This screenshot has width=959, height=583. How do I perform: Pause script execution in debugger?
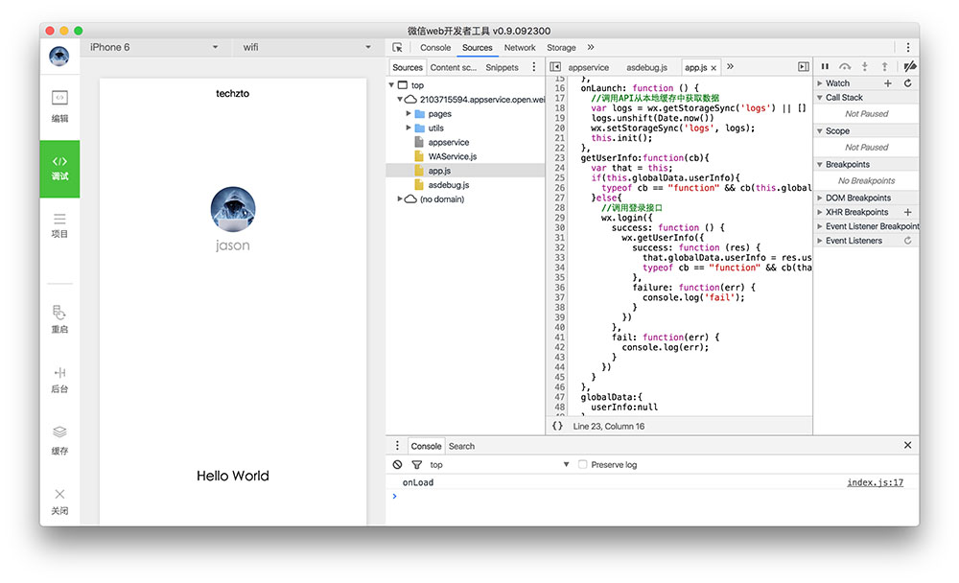pos(825,67)
